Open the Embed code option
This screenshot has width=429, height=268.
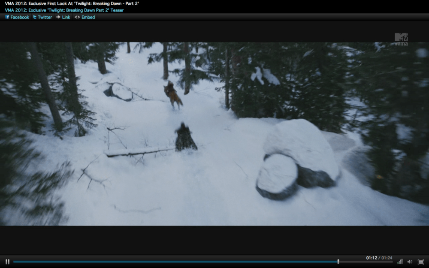click(x=88, y=17)
